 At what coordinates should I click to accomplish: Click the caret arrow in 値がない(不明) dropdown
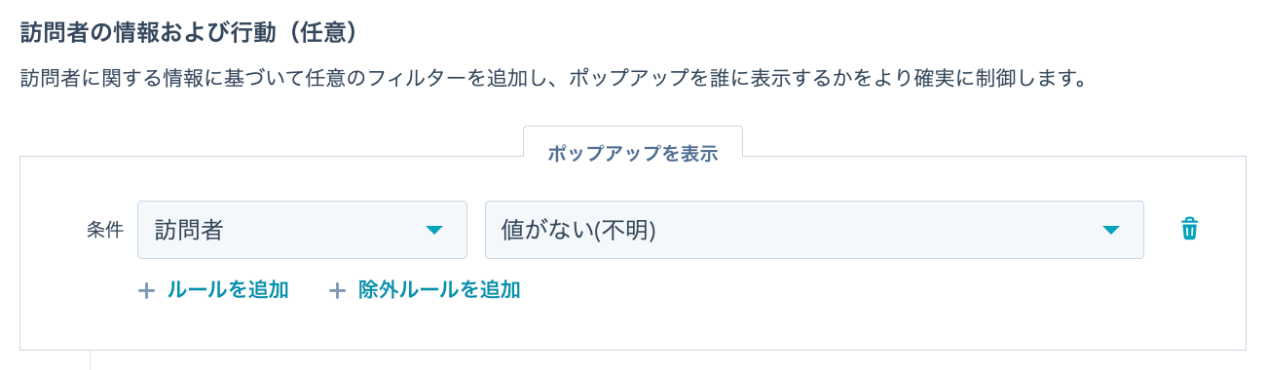click(x=1111, y=230)
